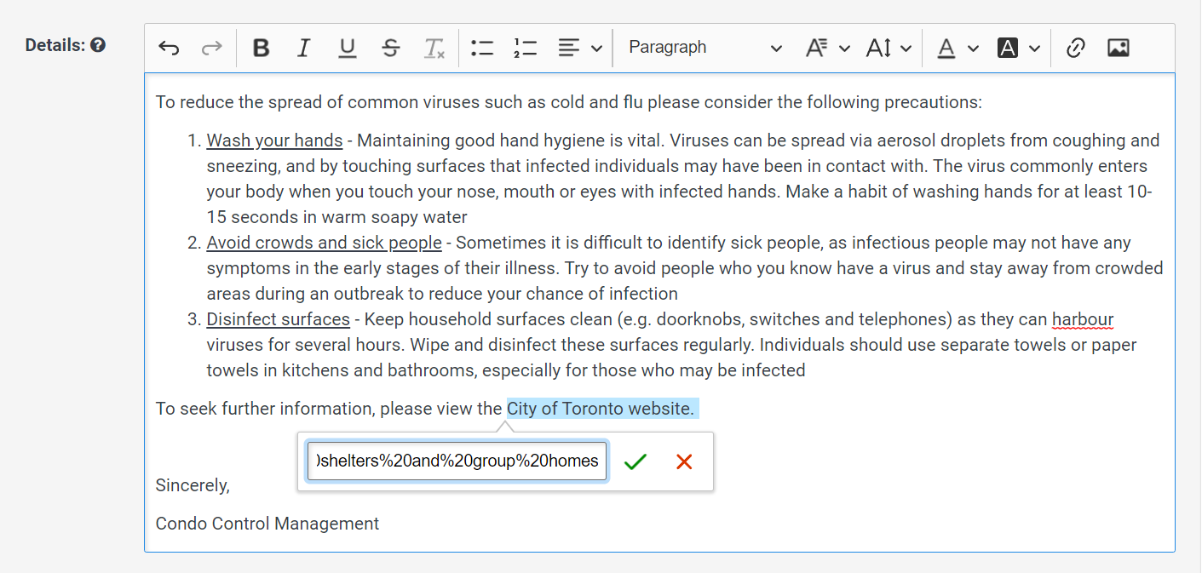The height and width of the screenshot is (573, 1202).
Task: Click highlighted 'City of Toronto website.' text
Action: click(x=601, y=409)
